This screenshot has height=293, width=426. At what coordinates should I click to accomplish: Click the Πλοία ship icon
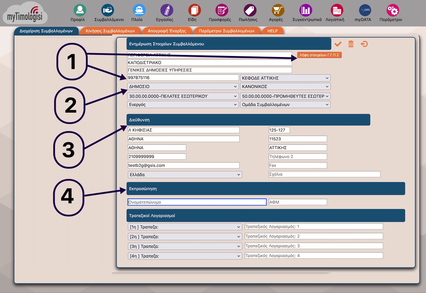click(137, 10)
